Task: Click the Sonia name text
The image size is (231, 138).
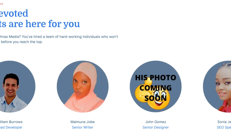Action: (224, 122)
